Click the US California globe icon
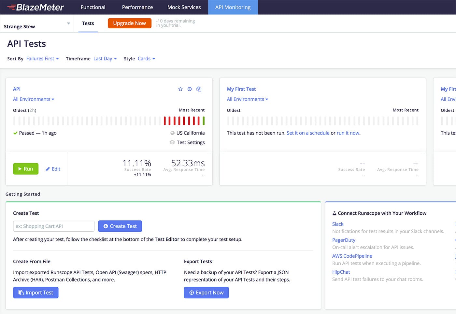 tap(172, 133)
